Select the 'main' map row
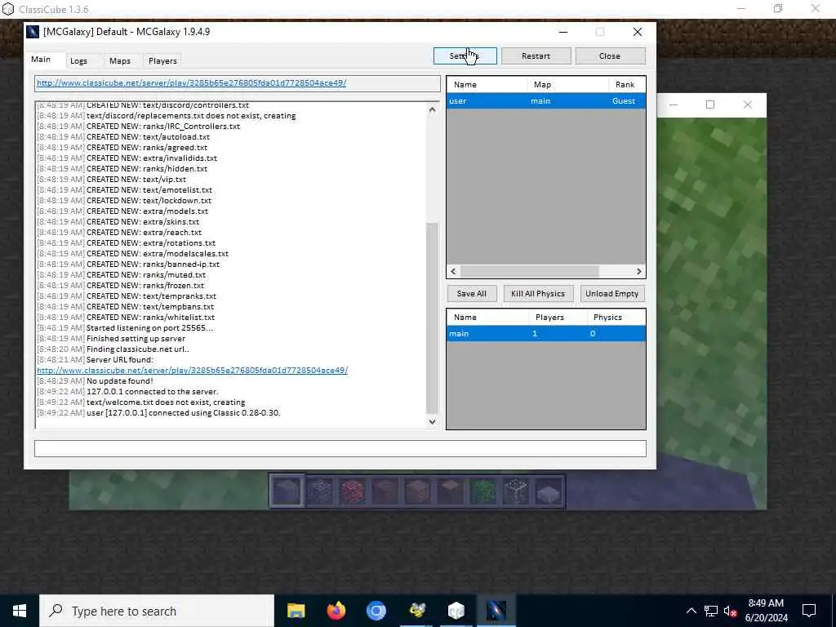This screenshot has width=836, height=627. click(546, 334)
